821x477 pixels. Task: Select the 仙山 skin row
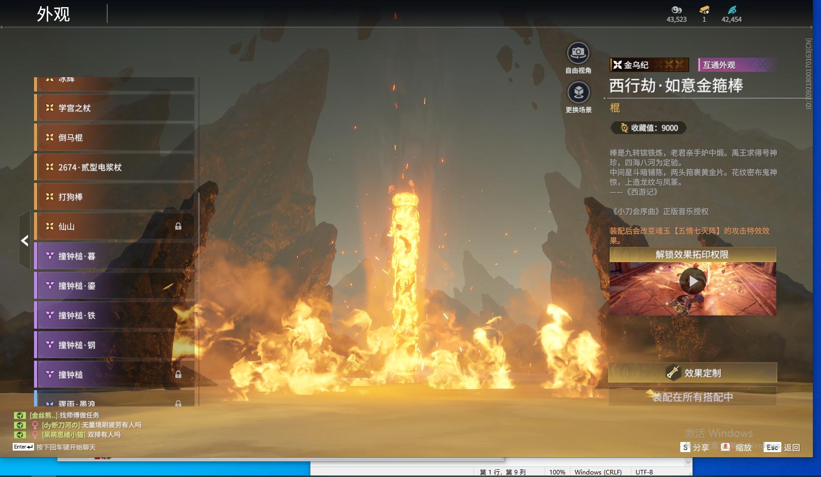(x=115, y=227)
